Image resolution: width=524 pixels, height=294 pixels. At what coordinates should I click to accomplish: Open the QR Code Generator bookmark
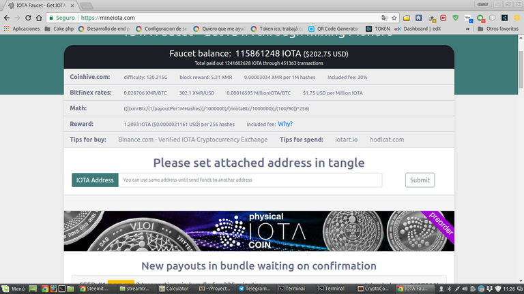coord(334,29)
